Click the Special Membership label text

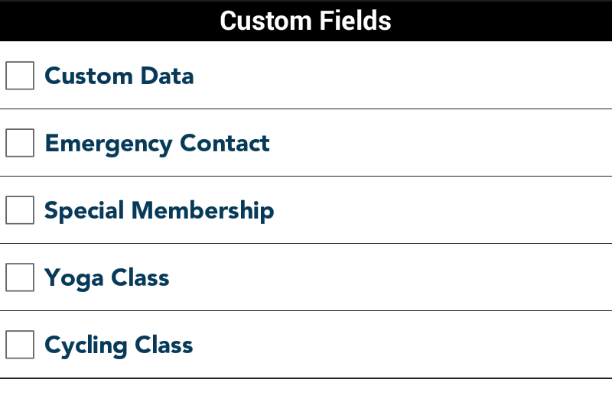click(159, 210)
